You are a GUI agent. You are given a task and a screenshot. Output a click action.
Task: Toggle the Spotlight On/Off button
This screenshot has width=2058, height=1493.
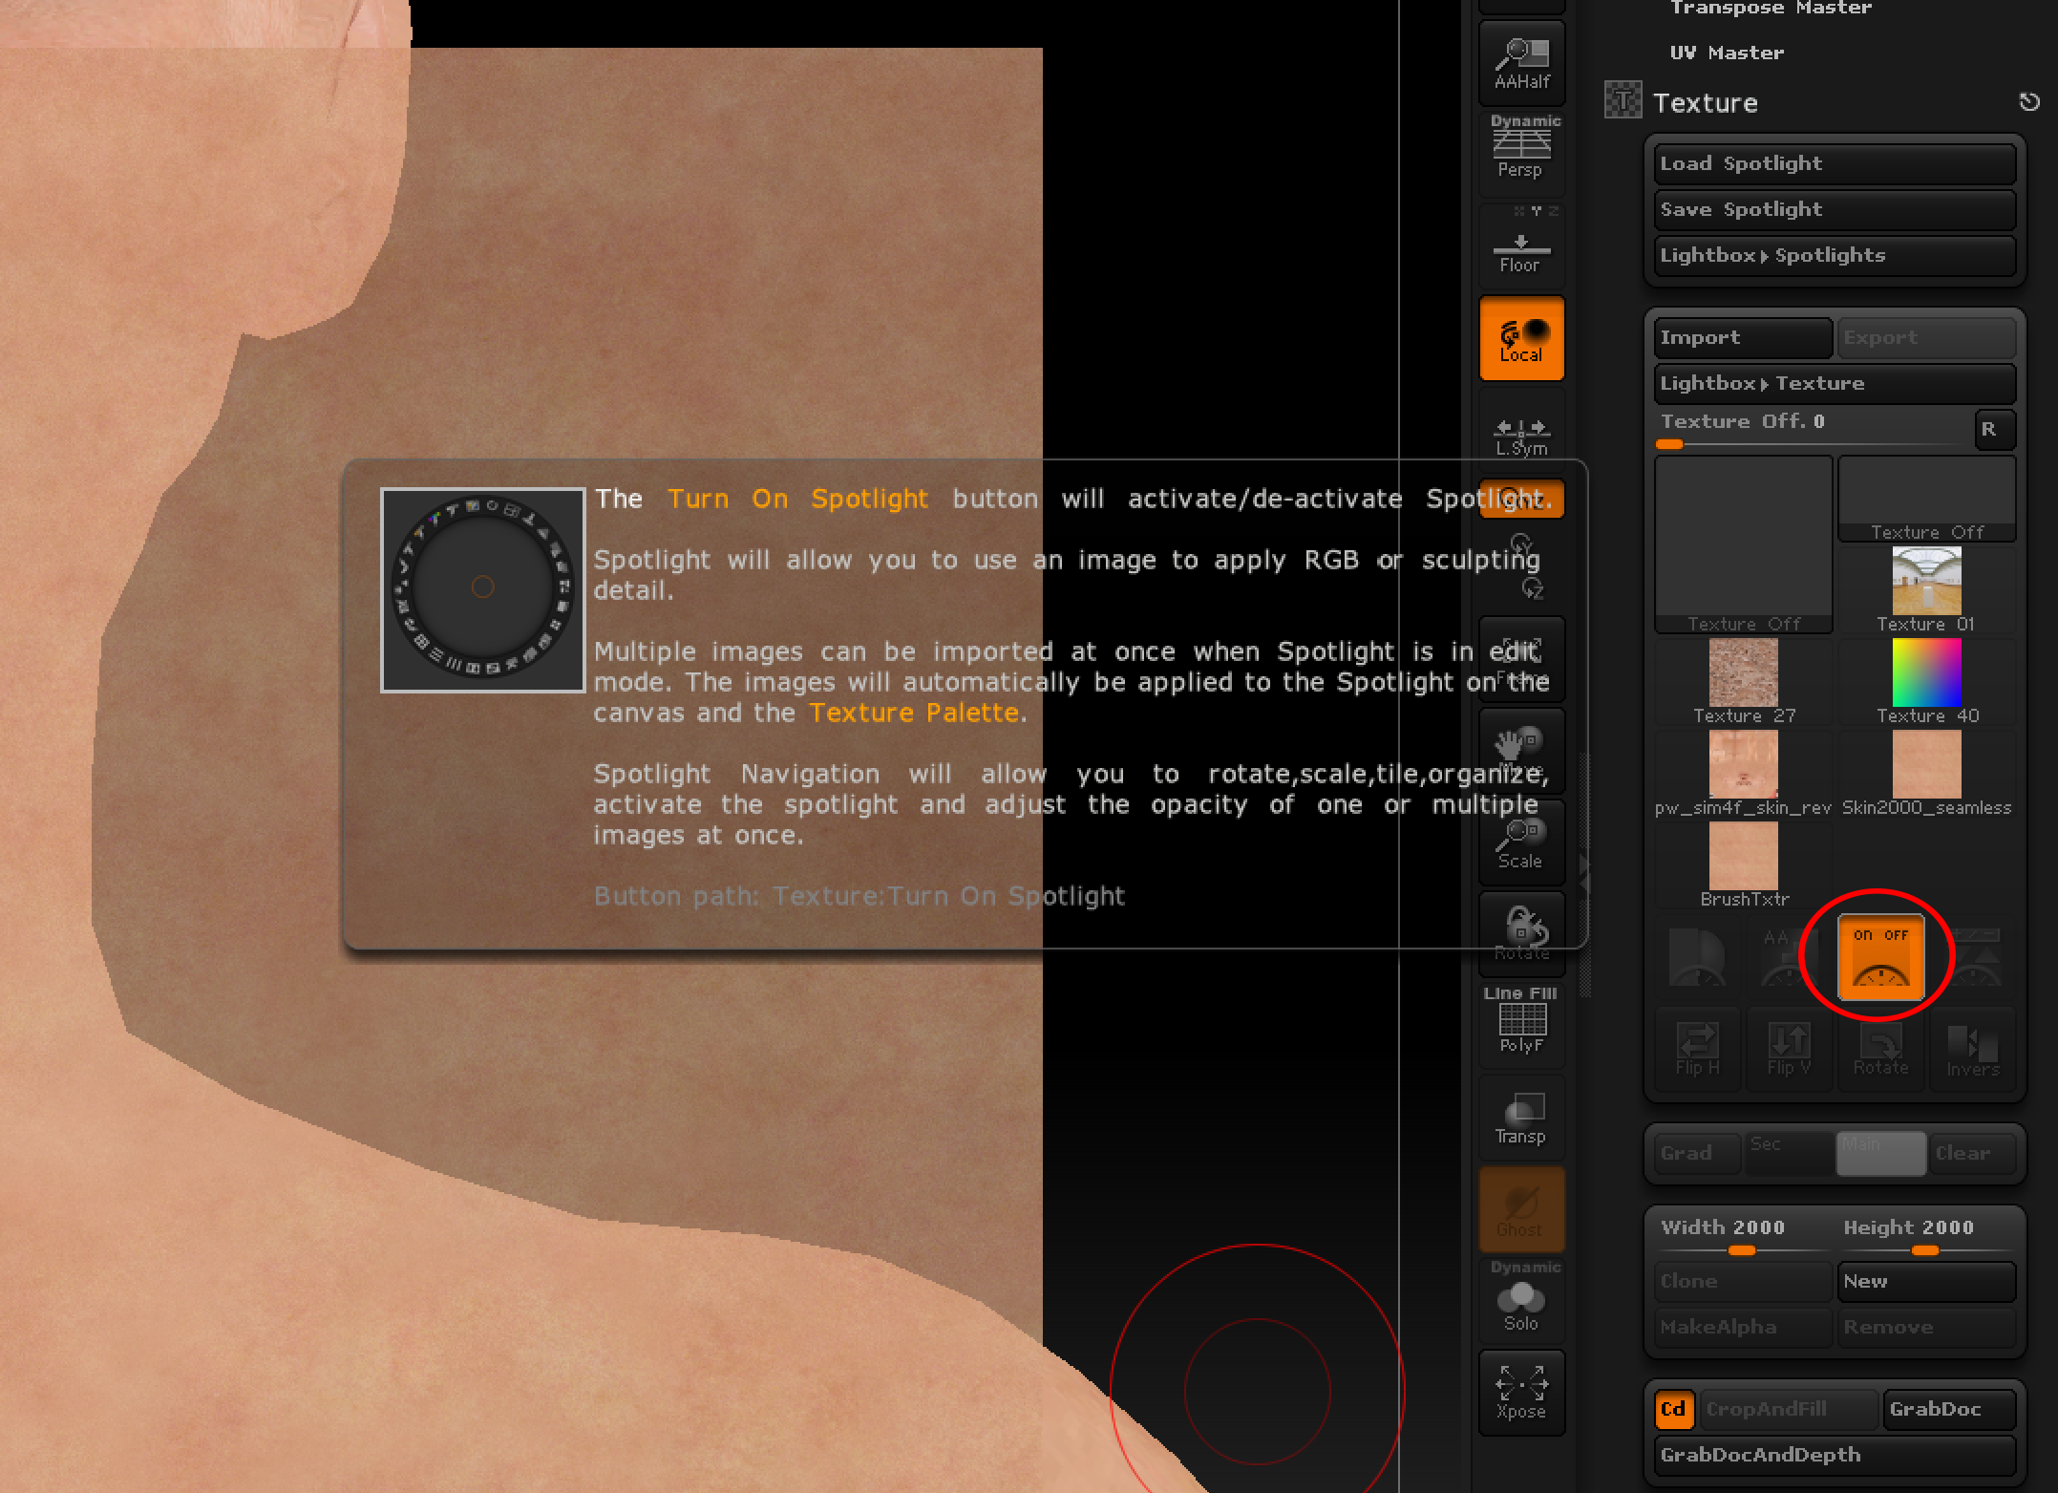click(x=1880, y=957)
